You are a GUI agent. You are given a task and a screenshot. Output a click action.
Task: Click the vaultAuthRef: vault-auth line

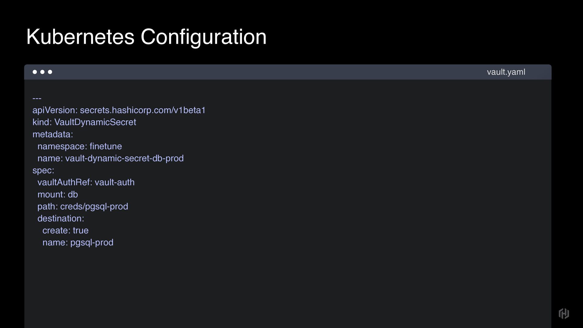[x=86, y=182]
